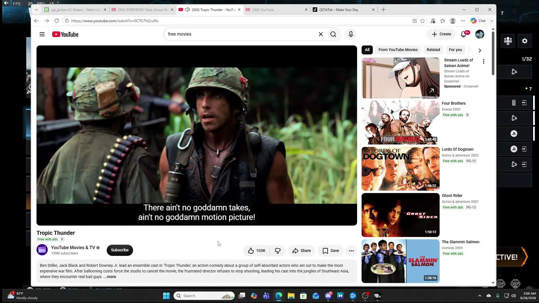Open more actions menu beside Save

pyautogui.click(x=351, y=250)
